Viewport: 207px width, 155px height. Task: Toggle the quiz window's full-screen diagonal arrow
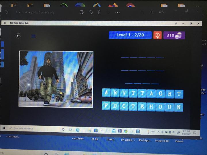pos(176,24)
